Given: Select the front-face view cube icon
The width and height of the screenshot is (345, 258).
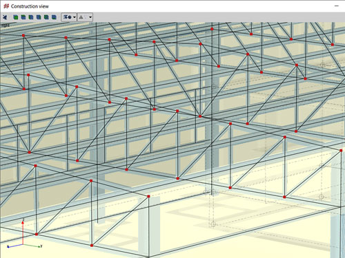Looking at the screenshot, I should coord(16,17).
